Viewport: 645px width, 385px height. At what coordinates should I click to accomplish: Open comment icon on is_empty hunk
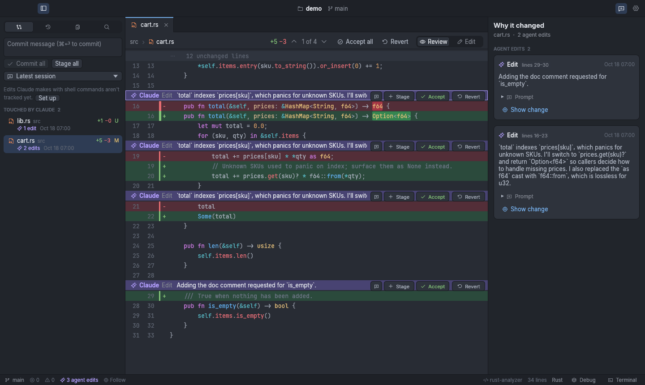tap(376, 287)
